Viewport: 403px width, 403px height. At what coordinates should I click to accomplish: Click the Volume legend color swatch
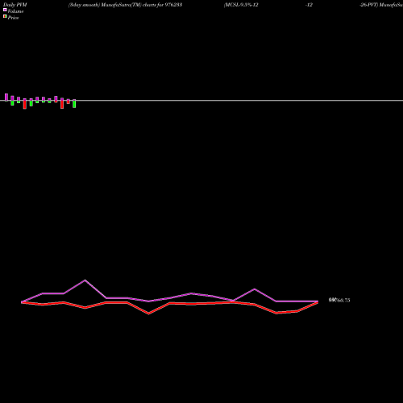tap(5, 10)
